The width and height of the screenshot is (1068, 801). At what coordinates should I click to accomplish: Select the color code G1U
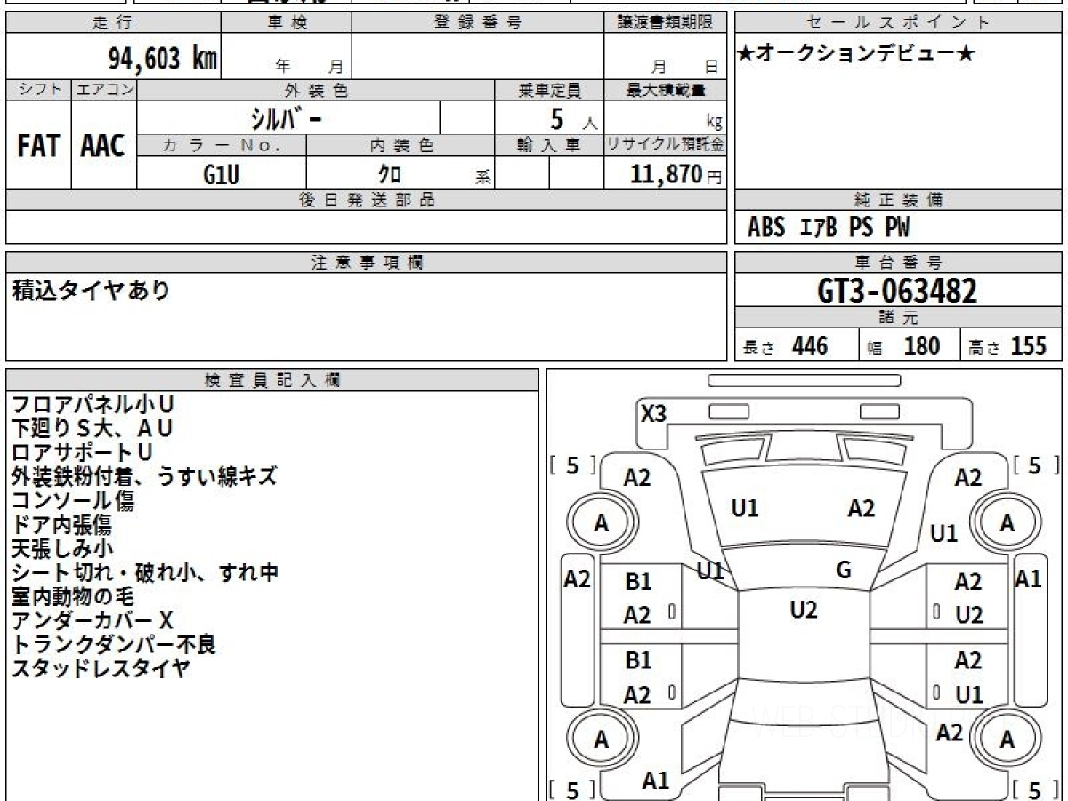click(x=221, y=174)
